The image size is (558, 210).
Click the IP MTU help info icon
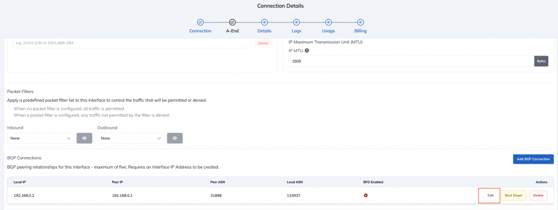tap(307, 51)
